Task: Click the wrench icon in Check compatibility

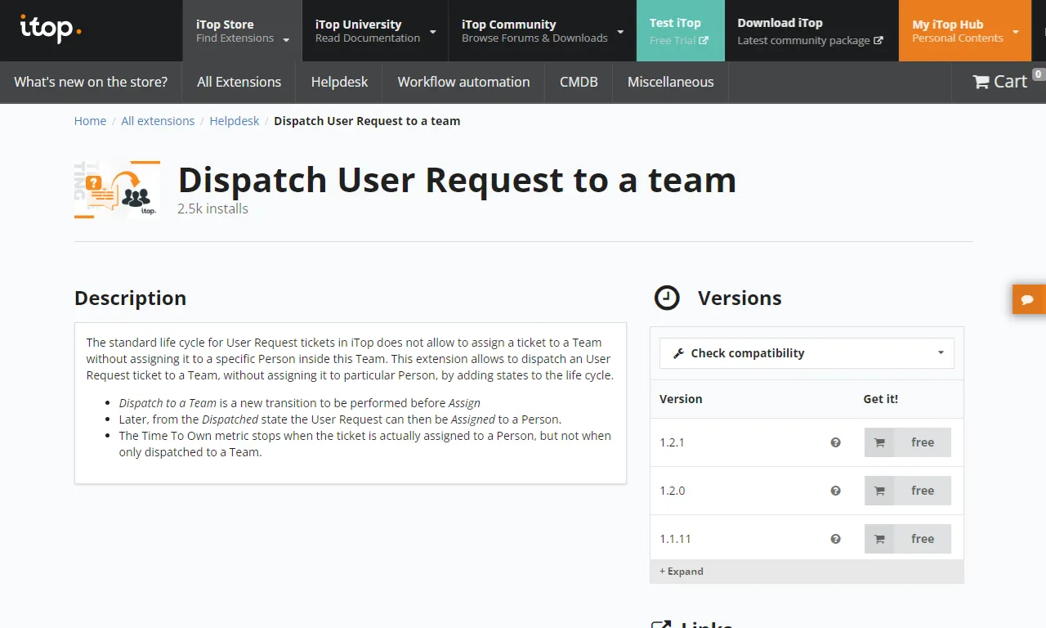Action: [678, 353]
